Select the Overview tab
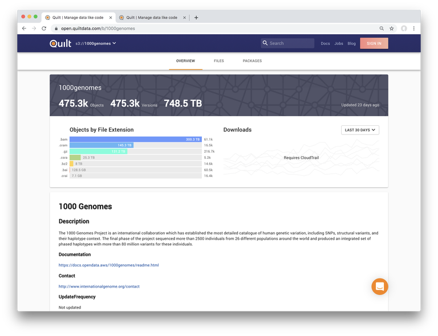This screenshot has width=438, height=336. [x=185, y=61]
